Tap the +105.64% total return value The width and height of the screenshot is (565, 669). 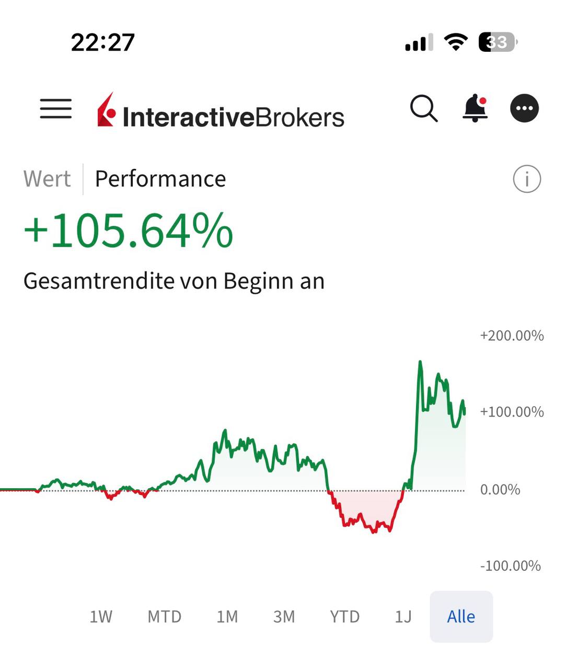[x=129, y=230]
